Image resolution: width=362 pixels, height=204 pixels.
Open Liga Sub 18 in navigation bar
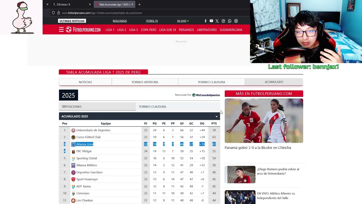pos(167,30)
